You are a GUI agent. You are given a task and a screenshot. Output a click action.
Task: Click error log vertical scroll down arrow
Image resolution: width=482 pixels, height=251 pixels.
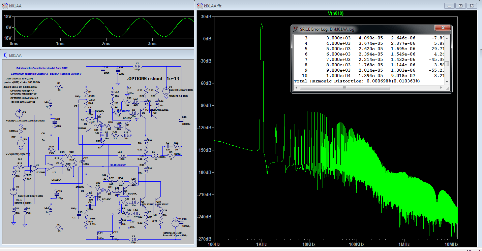pos(447,81)
